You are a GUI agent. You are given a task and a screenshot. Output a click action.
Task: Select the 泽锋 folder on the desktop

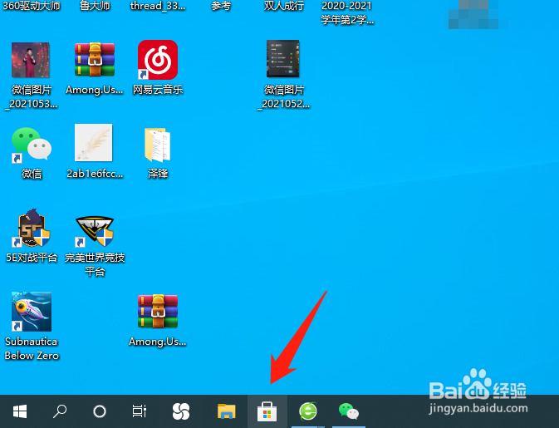[158, 153]
